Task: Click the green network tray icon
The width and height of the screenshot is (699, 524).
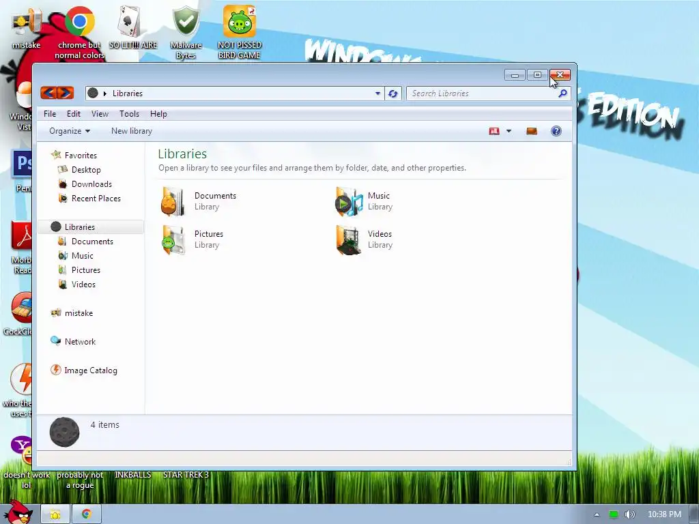Action: (x=614, y=514)
